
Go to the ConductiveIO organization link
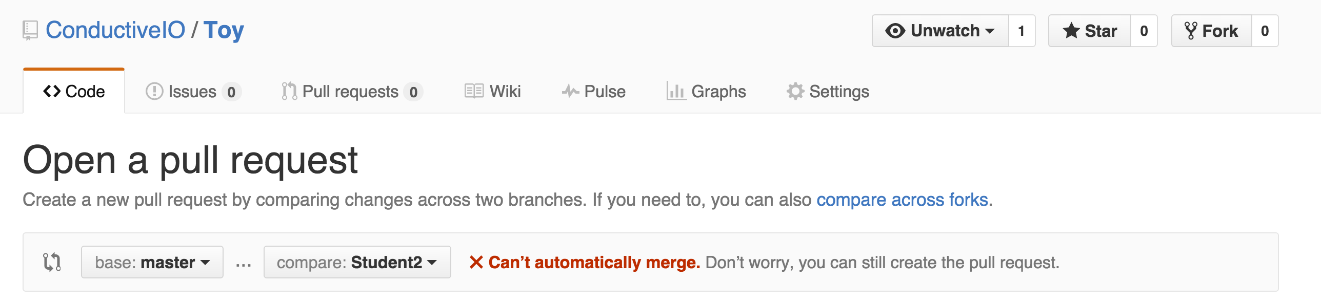[x=115, y=30]
